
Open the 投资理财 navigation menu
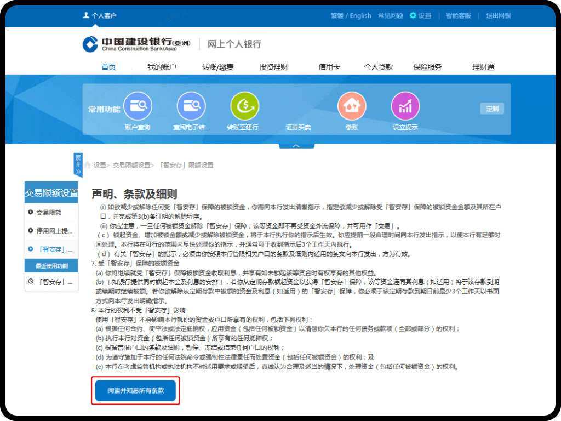click(273, 67)
